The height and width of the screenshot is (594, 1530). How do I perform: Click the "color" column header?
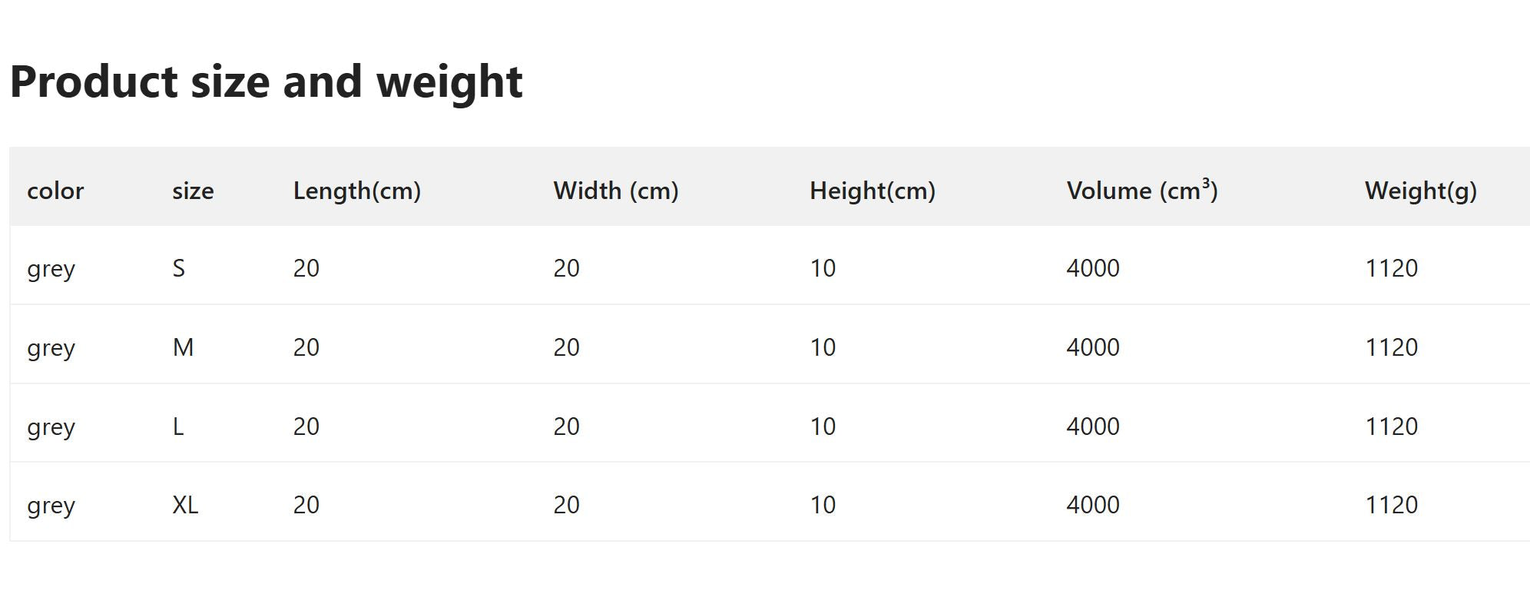coord(55,191)
